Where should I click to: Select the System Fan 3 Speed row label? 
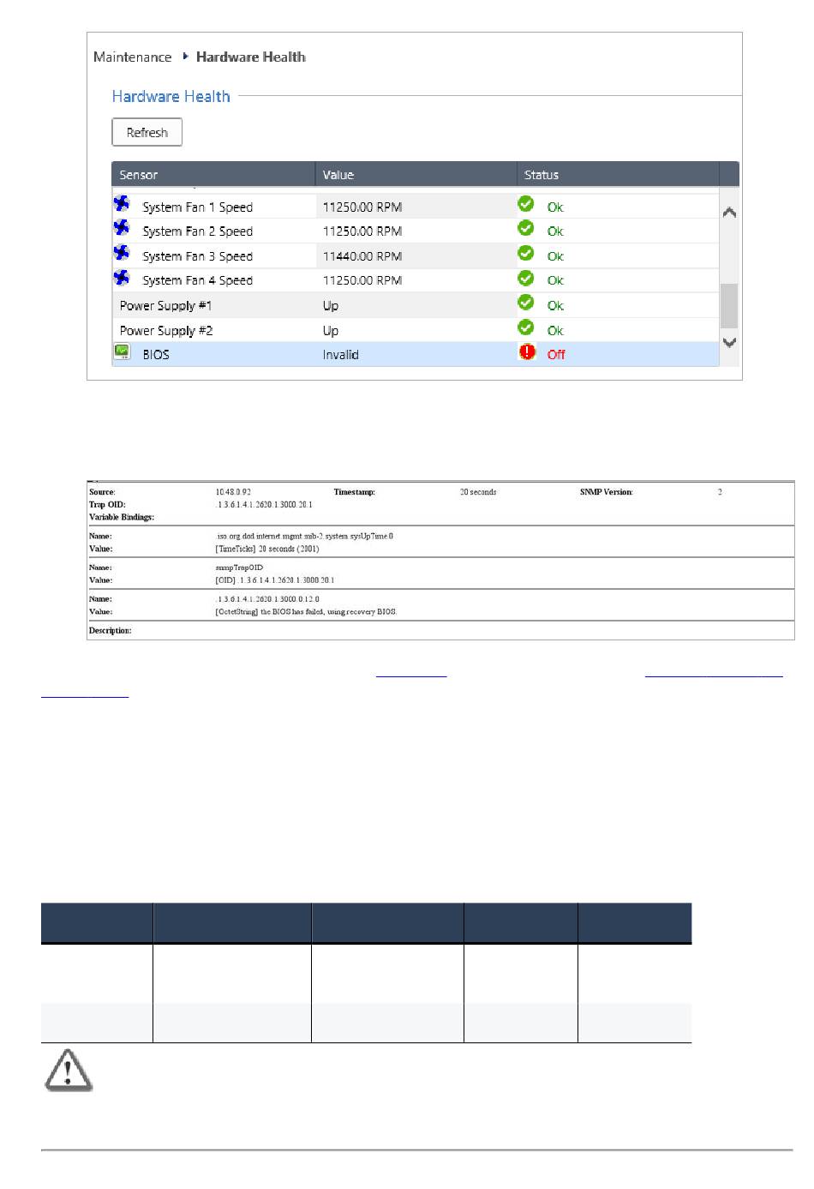click(198, 256)
